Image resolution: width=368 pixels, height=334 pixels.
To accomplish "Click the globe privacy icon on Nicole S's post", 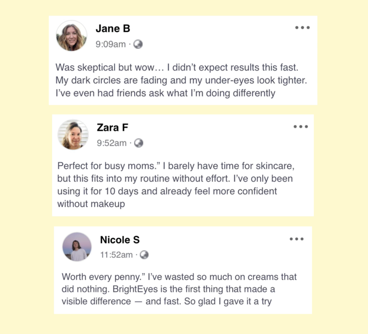I will (144, 255).
